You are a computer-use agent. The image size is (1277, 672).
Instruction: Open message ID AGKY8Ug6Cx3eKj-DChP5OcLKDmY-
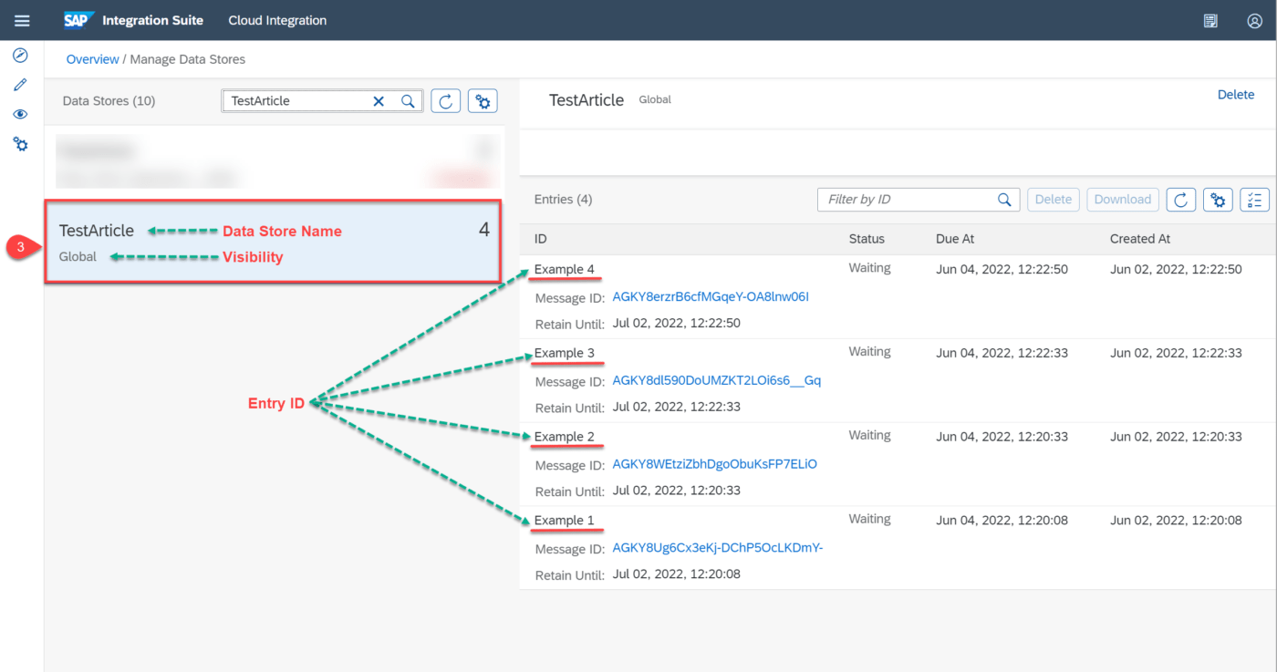[718, 549]
